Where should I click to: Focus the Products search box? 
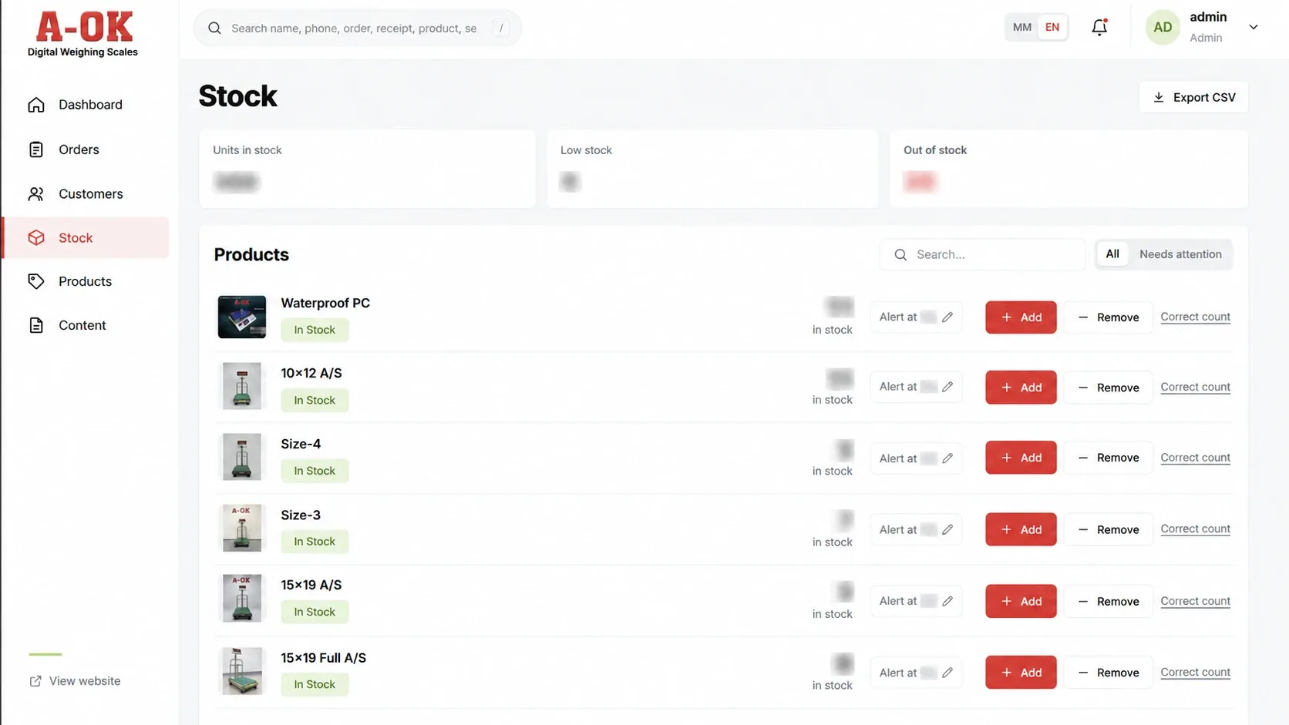pos(982,254)
